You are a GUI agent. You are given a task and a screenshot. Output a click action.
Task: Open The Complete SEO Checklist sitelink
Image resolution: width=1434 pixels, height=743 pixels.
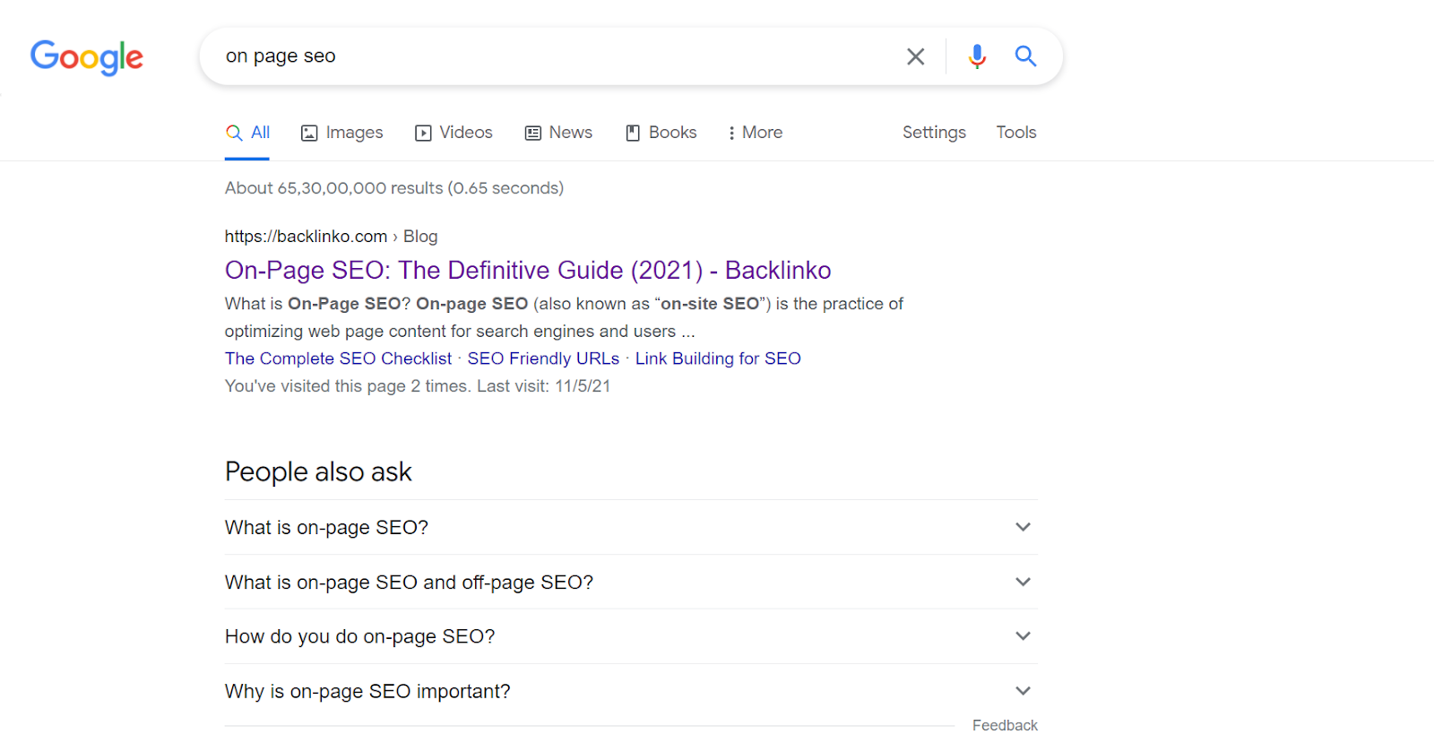pos(338,359)
